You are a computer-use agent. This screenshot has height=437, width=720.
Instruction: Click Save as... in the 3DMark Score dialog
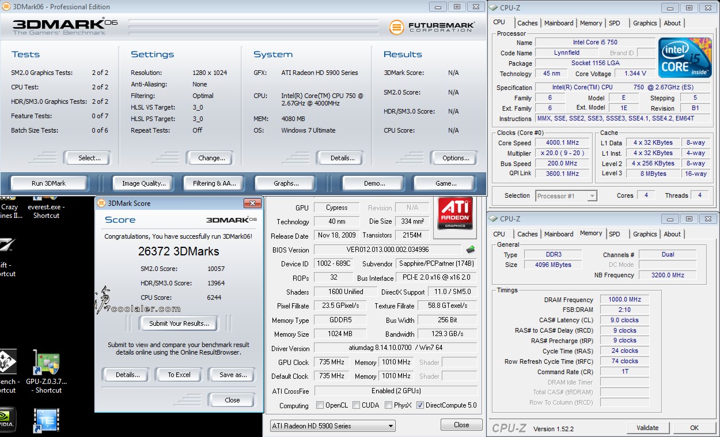pyautogui.click(x=233, y=375)
